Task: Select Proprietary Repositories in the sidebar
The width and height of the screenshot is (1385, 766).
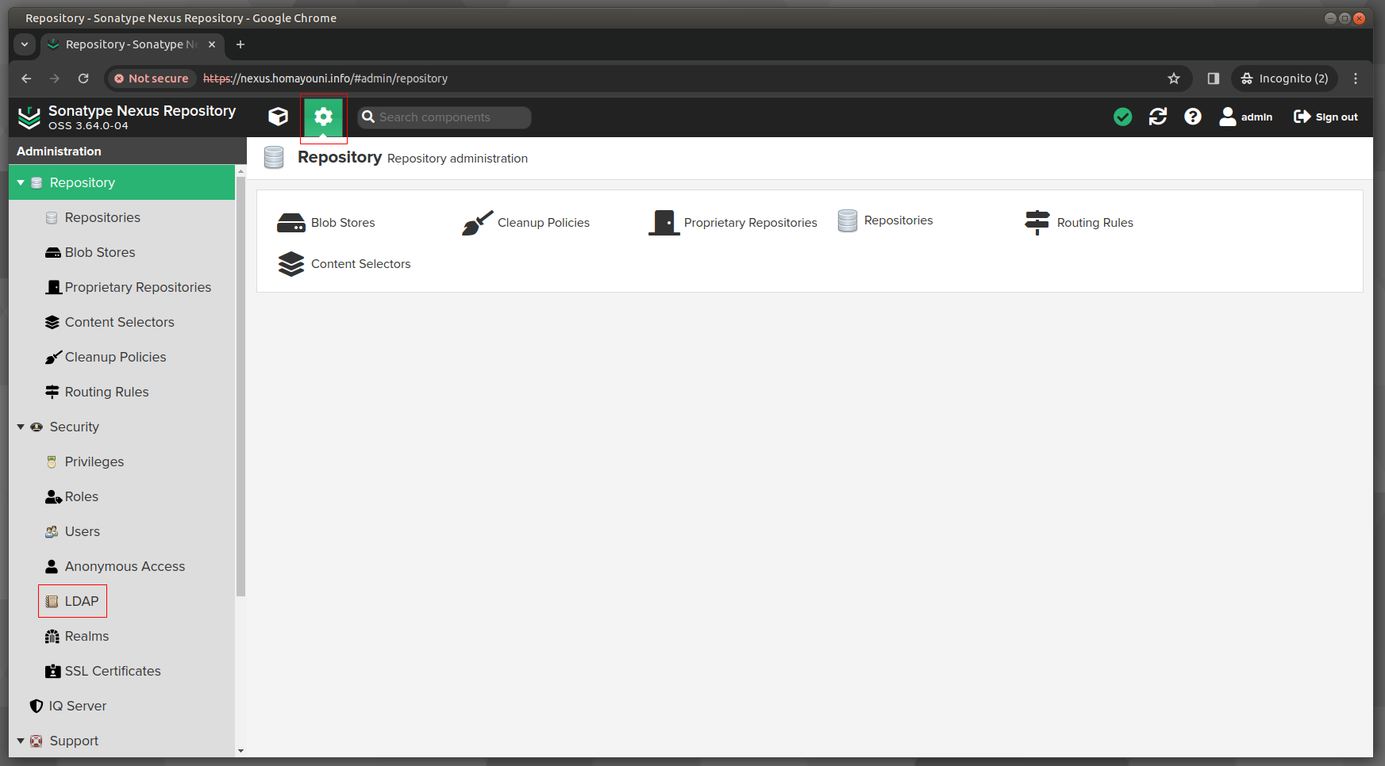Action: tap(121, 287)
